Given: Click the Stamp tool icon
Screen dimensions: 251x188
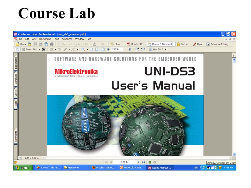Looking at the screenshot, I should pyautogui.click(x=95, y=44).
